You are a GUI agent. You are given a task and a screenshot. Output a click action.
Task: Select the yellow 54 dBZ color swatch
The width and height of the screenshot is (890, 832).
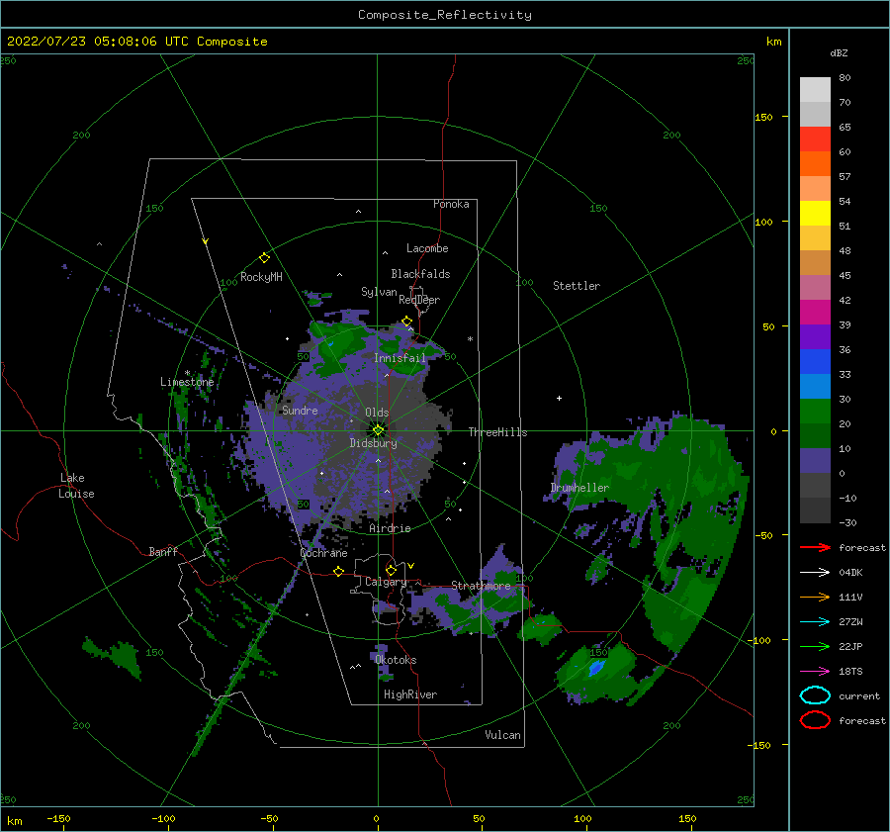[815, 214]
